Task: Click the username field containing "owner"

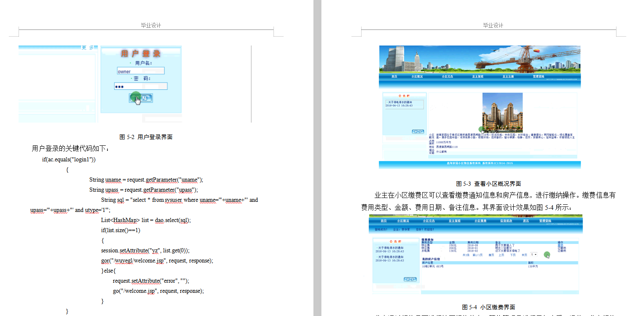Action: click(x=141, y=71)
